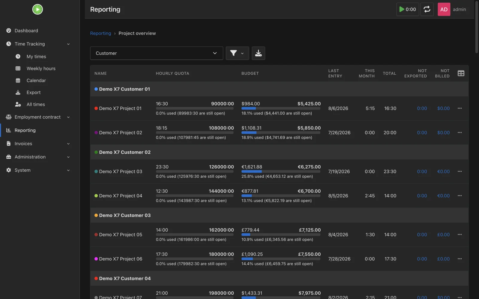Click not billed $0.00 for Project 02
This screenshot has height=299, width=479.
click(x=443, y=132)
